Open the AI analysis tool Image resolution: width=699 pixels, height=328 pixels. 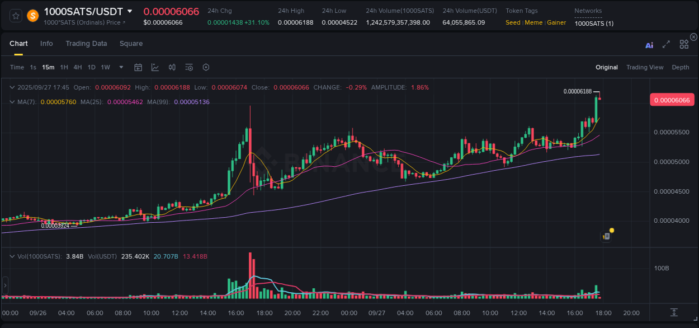click(x=649, y=45)
